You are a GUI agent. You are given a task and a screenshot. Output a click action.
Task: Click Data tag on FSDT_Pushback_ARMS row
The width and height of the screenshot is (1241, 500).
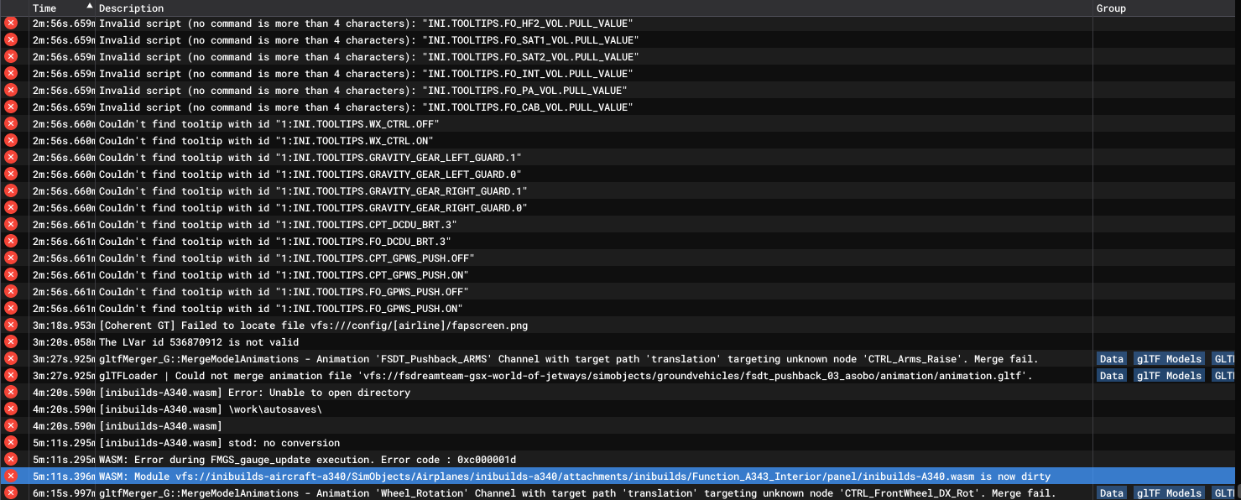point(1111,359)
